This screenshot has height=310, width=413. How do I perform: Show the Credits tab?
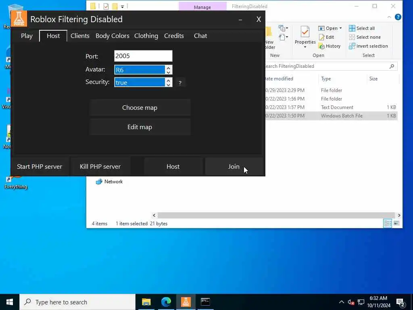174,36
